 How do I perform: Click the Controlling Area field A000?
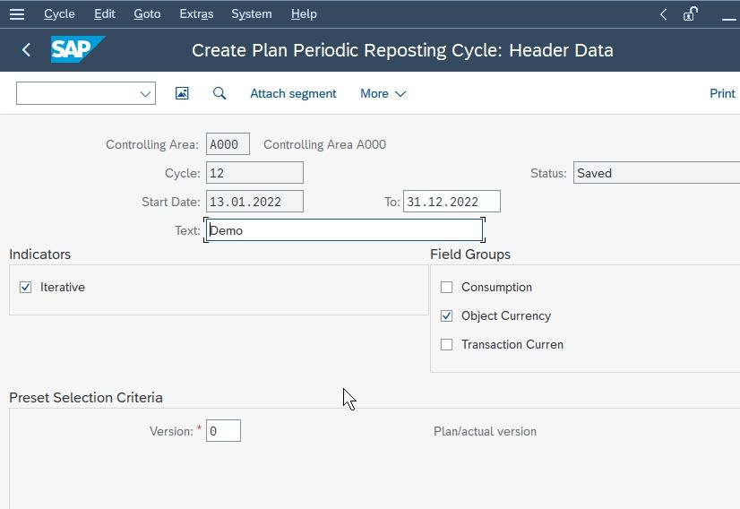click(228, 144)
